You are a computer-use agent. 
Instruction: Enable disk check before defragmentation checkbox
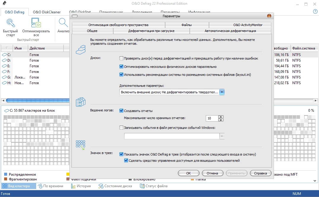122,58
